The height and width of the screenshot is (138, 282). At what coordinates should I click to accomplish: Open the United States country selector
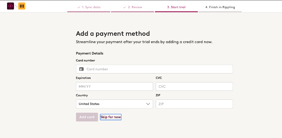[114, 104]
